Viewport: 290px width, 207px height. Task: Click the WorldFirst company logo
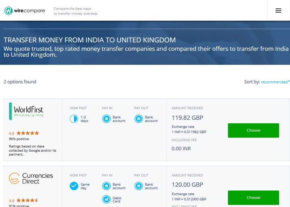[x=27, y=111]
